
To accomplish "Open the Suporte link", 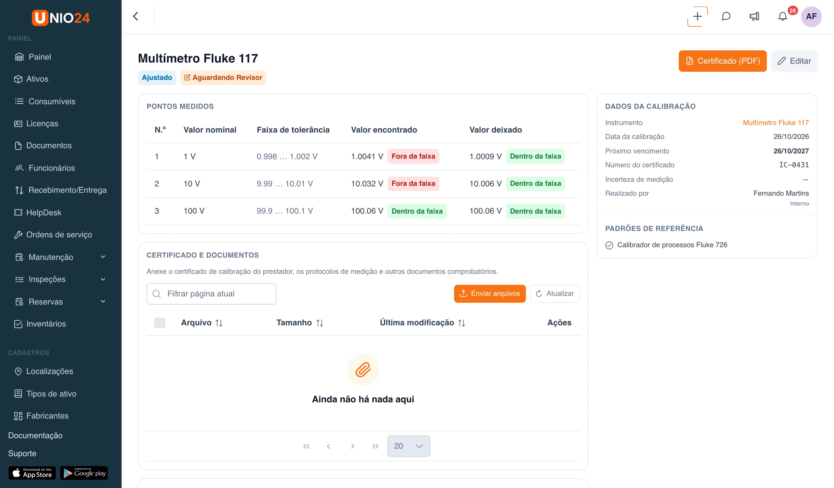I will tap(22, 453).
